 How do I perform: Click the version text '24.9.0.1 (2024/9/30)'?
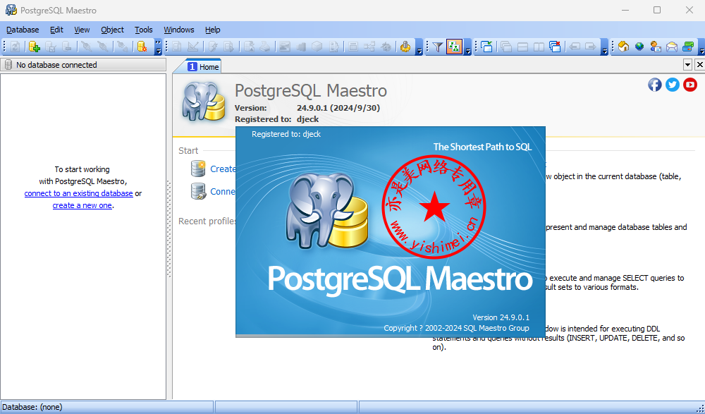point(338,108)
